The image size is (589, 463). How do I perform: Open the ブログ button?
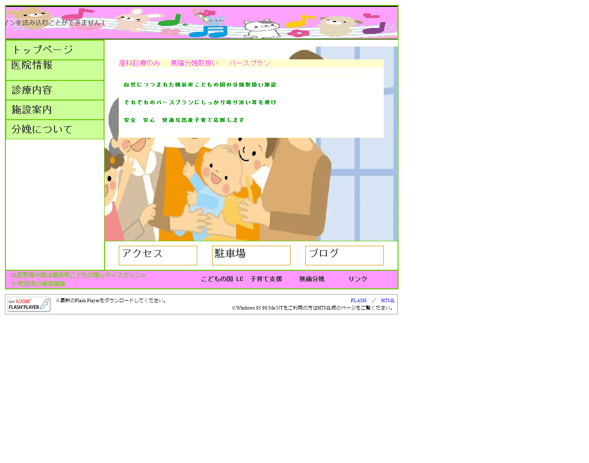(x=345, y=255)
